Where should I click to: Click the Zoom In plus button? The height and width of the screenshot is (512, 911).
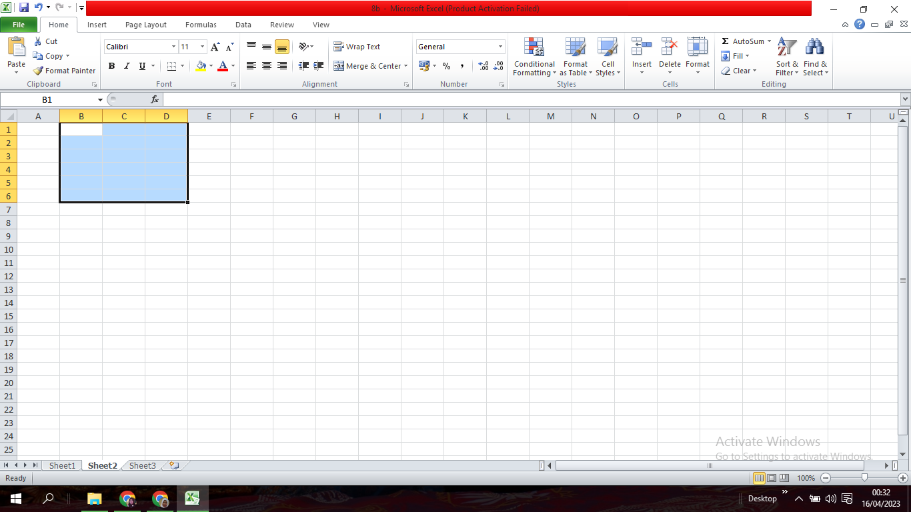[x=903, y=478]
